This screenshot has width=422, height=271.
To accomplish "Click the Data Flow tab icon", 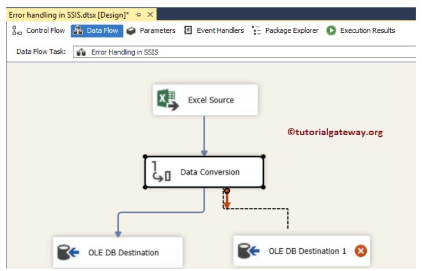I will [78, 31].
